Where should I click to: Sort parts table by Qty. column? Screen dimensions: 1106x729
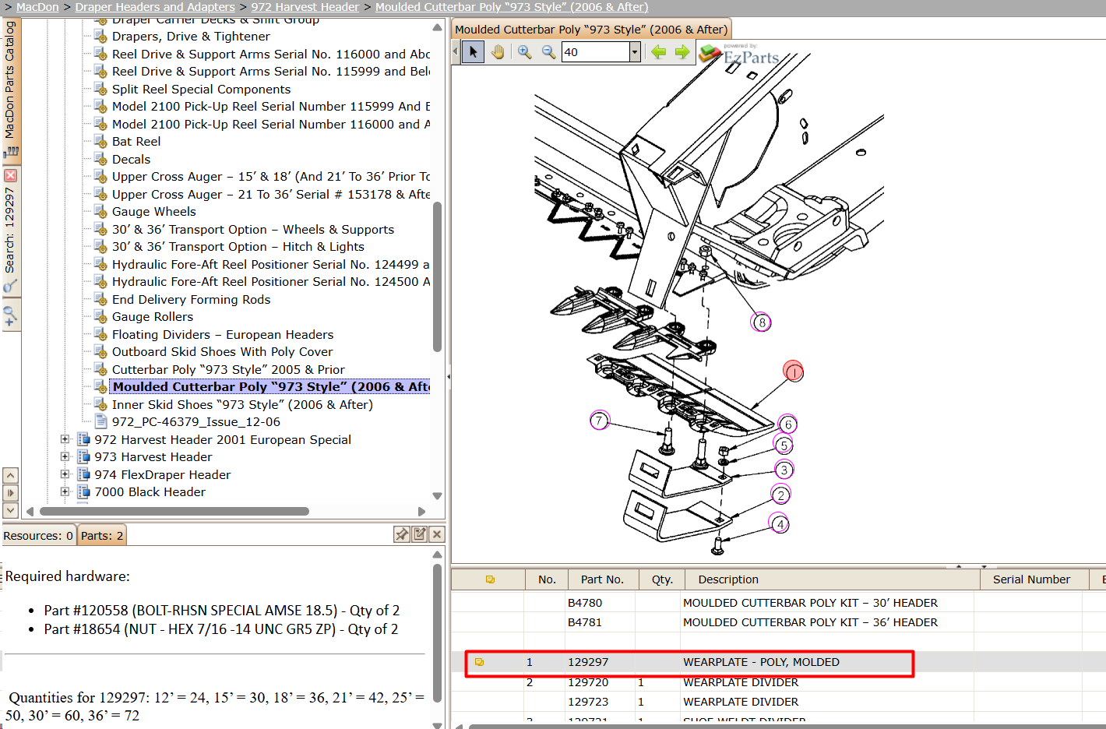(x=662, y=579)
